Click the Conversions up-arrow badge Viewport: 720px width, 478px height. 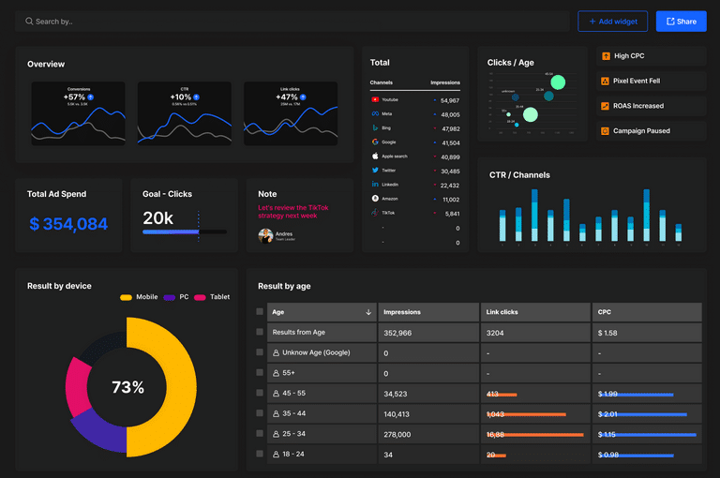pyautogui.click(x=91, y=97)
